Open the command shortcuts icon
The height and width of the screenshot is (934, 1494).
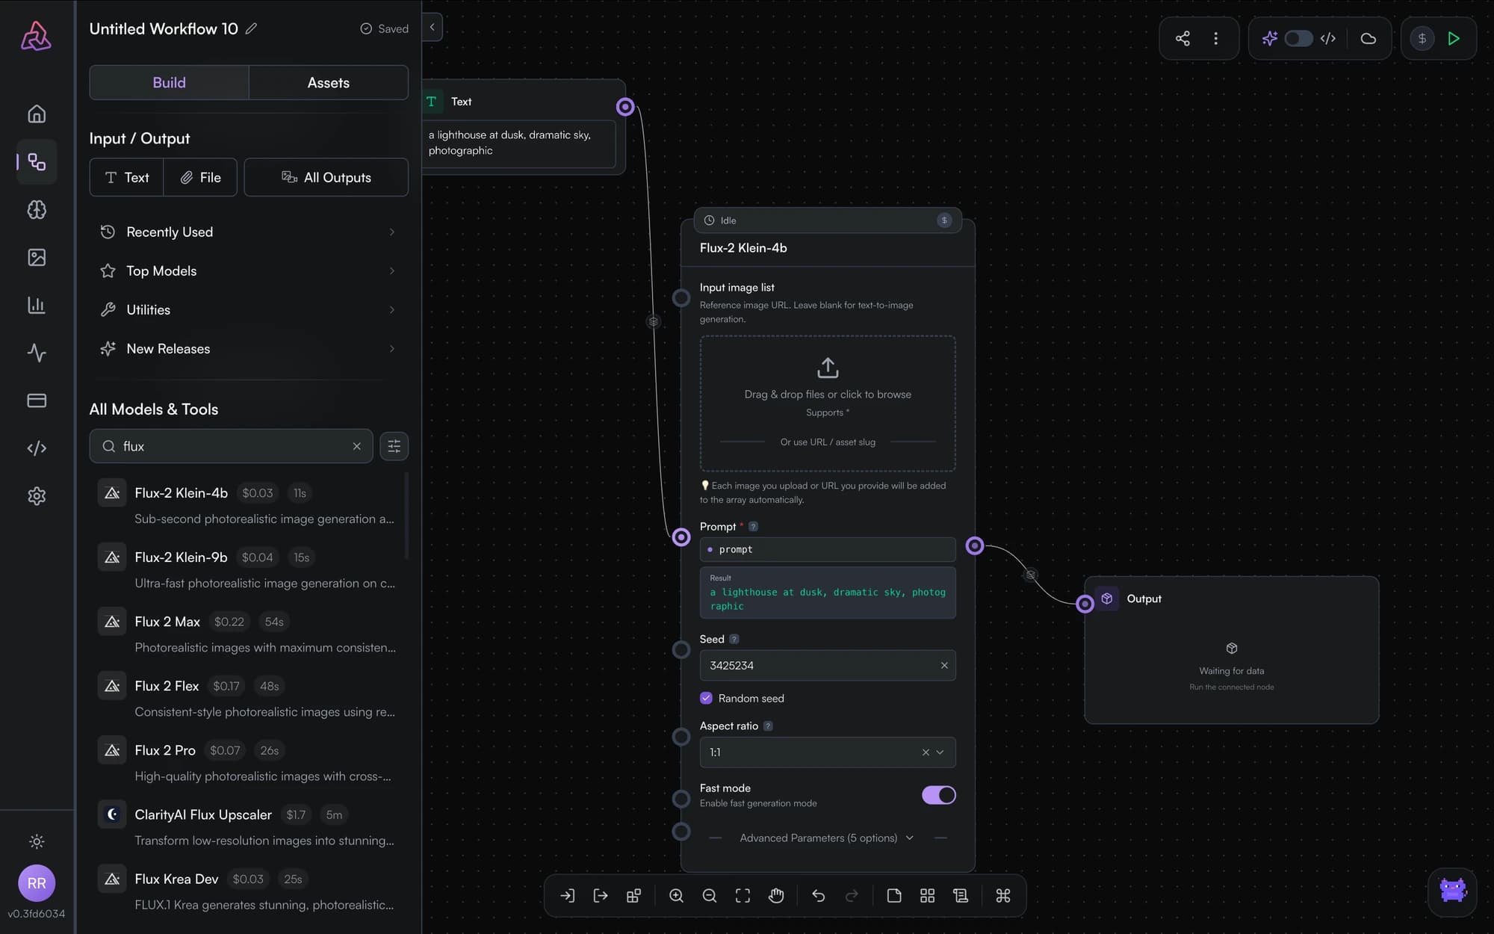point(1003,895)
